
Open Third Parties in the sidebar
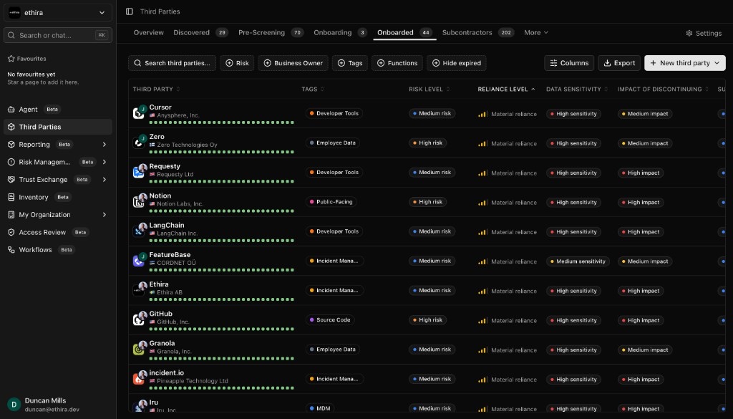click(58, 127)
